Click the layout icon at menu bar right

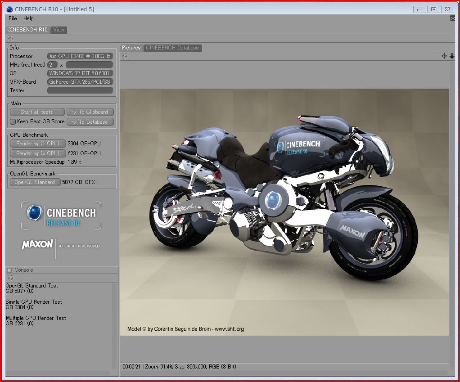(452, 18)
